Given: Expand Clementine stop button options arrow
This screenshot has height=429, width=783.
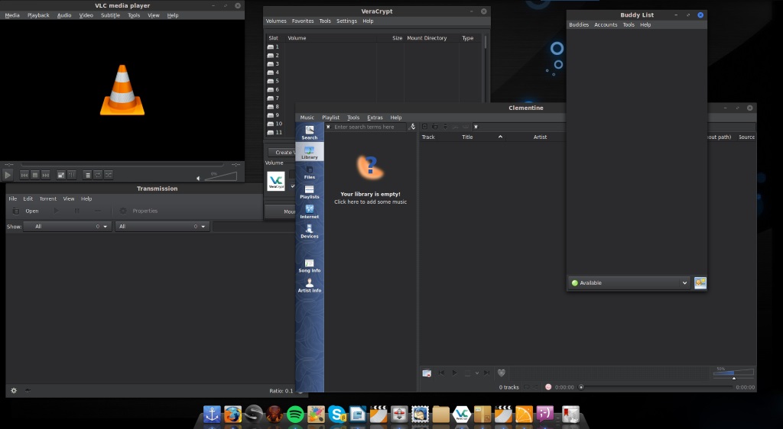Looking at the screenshot, I should click(x=477, y=373).
